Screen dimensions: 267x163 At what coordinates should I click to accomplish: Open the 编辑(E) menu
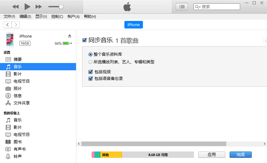coord(25,16)
